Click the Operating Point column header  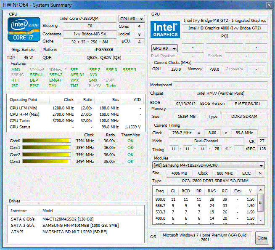[x=28, y=100]
